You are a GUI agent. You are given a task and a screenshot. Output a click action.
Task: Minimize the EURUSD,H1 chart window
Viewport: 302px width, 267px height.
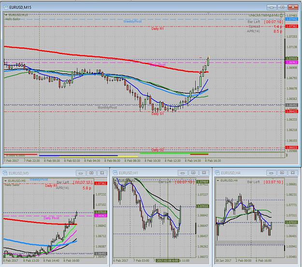click(x=183, y=173)
